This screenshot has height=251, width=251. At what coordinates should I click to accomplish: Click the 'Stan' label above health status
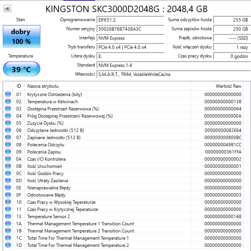tap(20, 20)
